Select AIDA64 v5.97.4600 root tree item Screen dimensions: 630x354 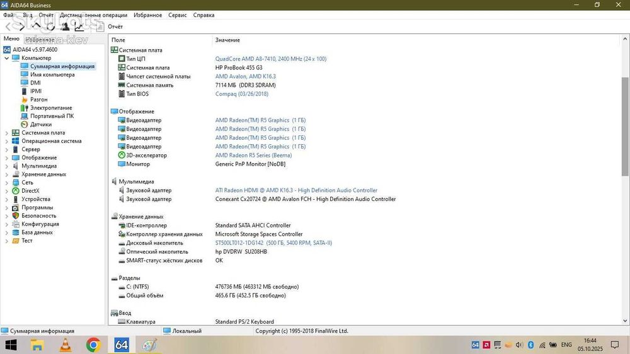[35, 49]
